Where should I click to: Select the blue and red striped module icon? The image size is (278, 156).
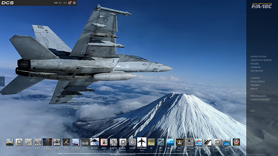click(47, 142)
